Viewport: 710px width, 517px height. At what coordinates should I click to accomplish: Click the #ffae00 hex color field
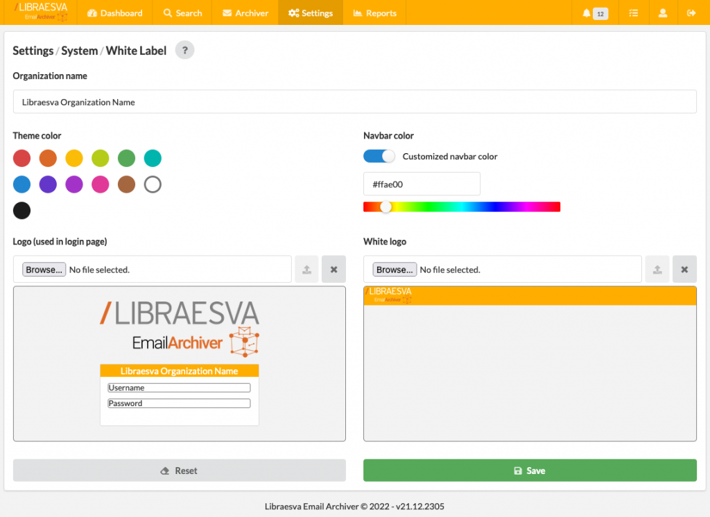422,184
